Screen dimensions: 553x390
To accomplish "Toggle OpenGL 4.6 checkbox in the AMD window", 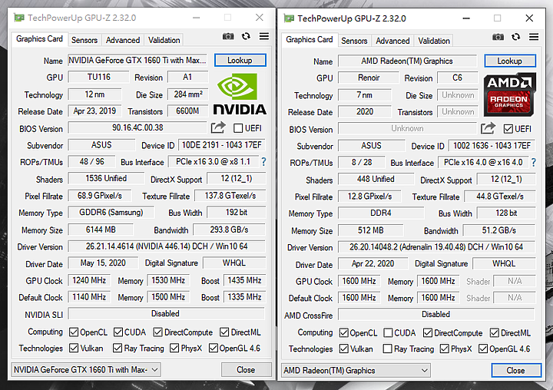I will (483, 349).
